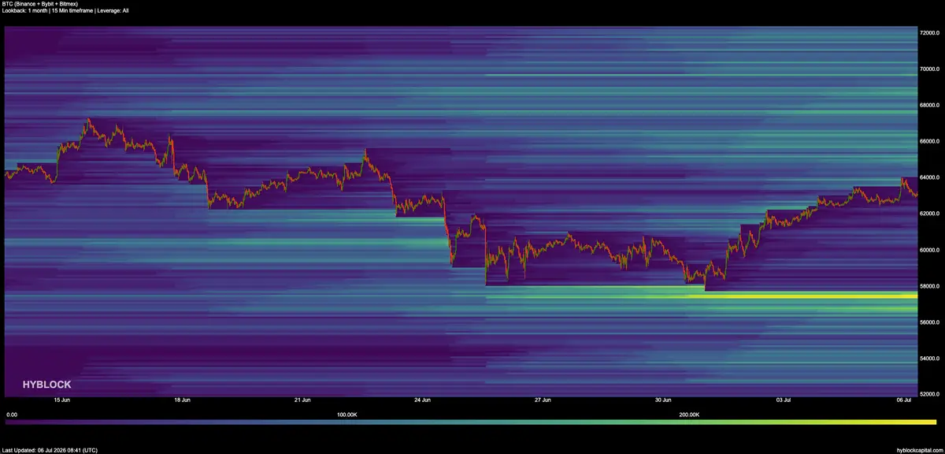Select the 54000.0 price axis label
The width and height of the screenshot is (945, 454).
point(930,358)
